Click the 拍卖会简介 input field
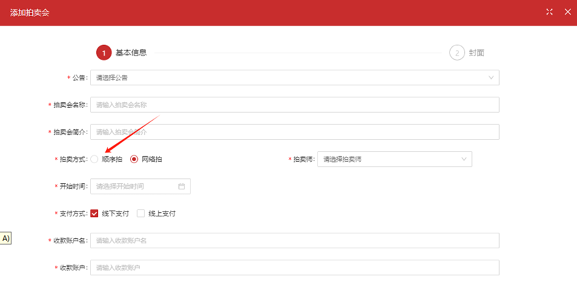This screenshot has width=577, height=285. (295, 132)
